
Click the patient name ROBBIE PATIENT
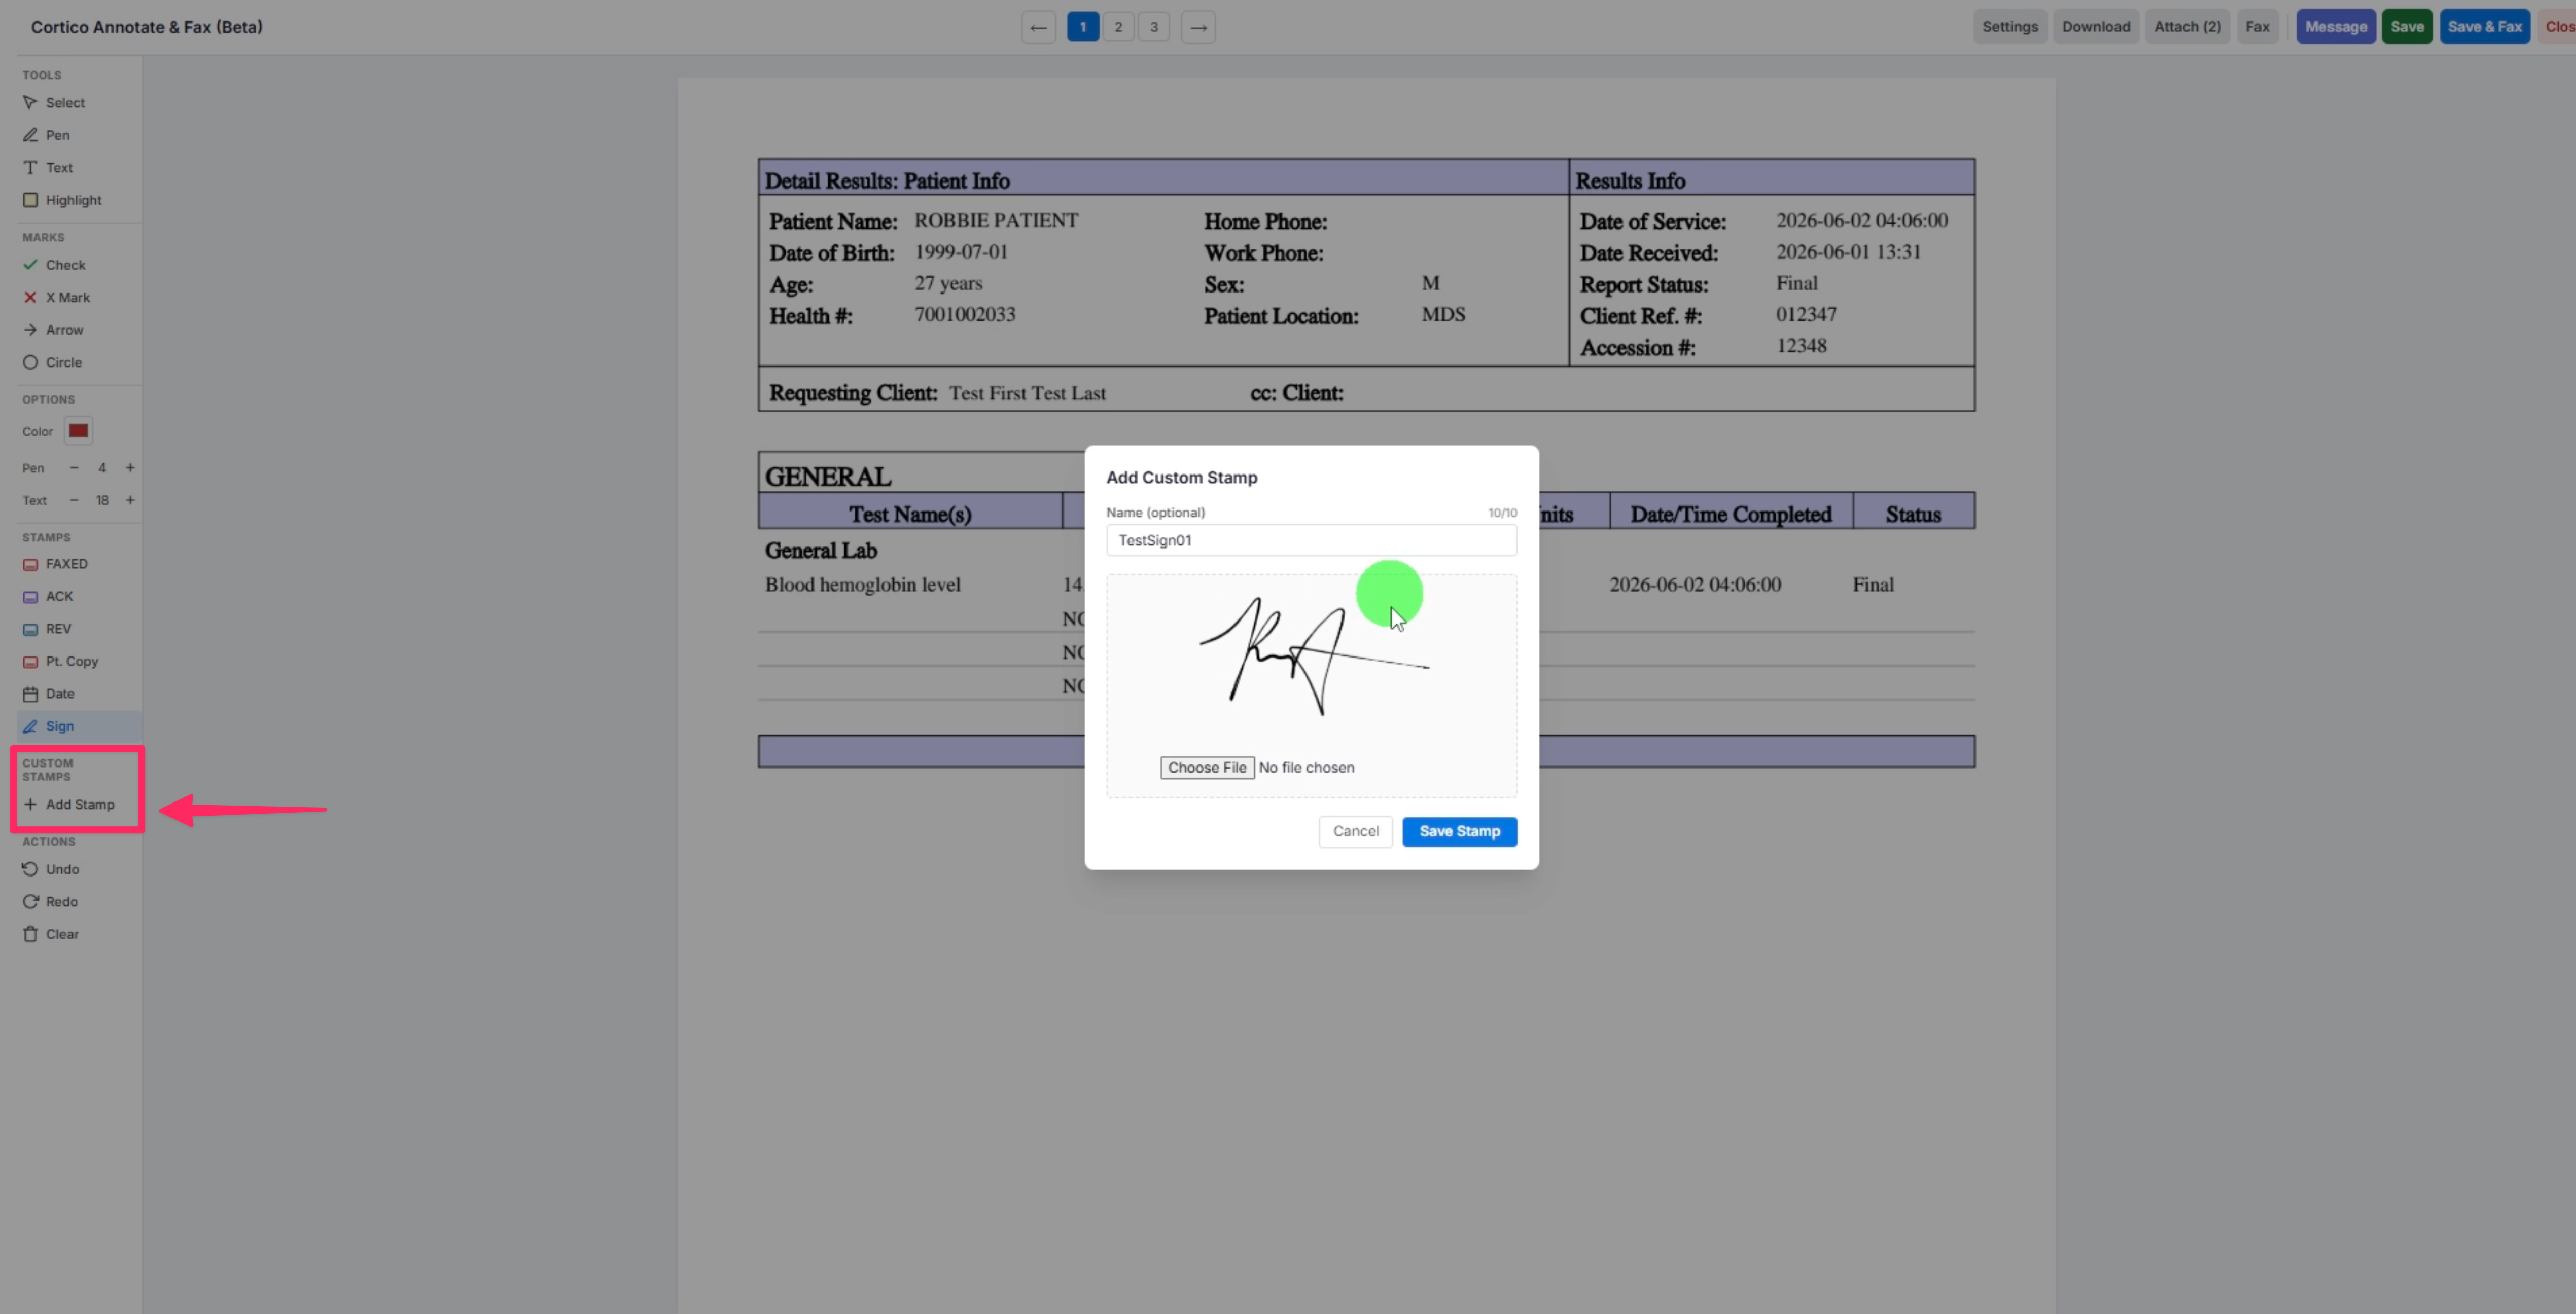pos(996,221)
